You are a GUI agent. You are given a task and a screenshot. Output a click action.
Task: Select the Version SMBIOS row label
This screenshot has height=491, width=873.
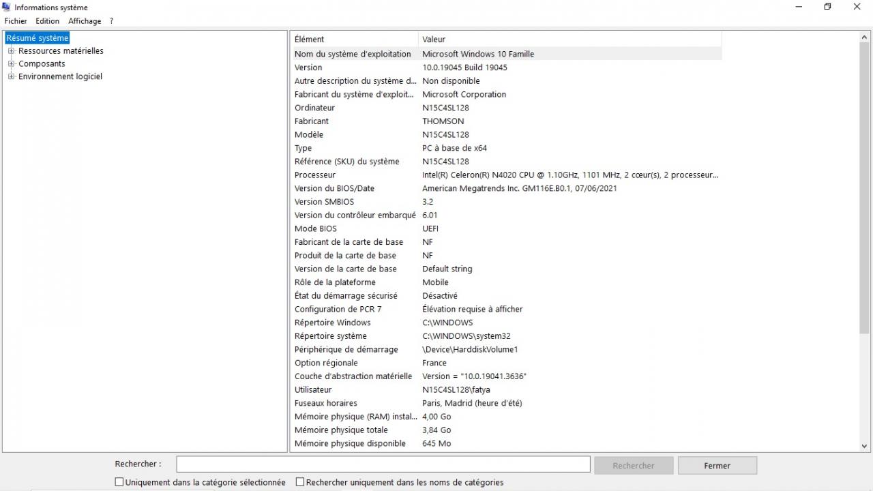pos(325,202)
